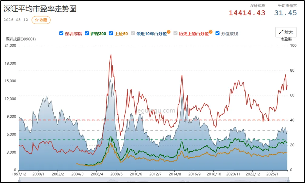Click the 分位数线 legend label
This screenshot has height=183, width=305.
pos(229,34)
